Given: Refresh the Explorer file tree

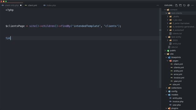Looking at the screenshot, I should (x=184, y=5).
